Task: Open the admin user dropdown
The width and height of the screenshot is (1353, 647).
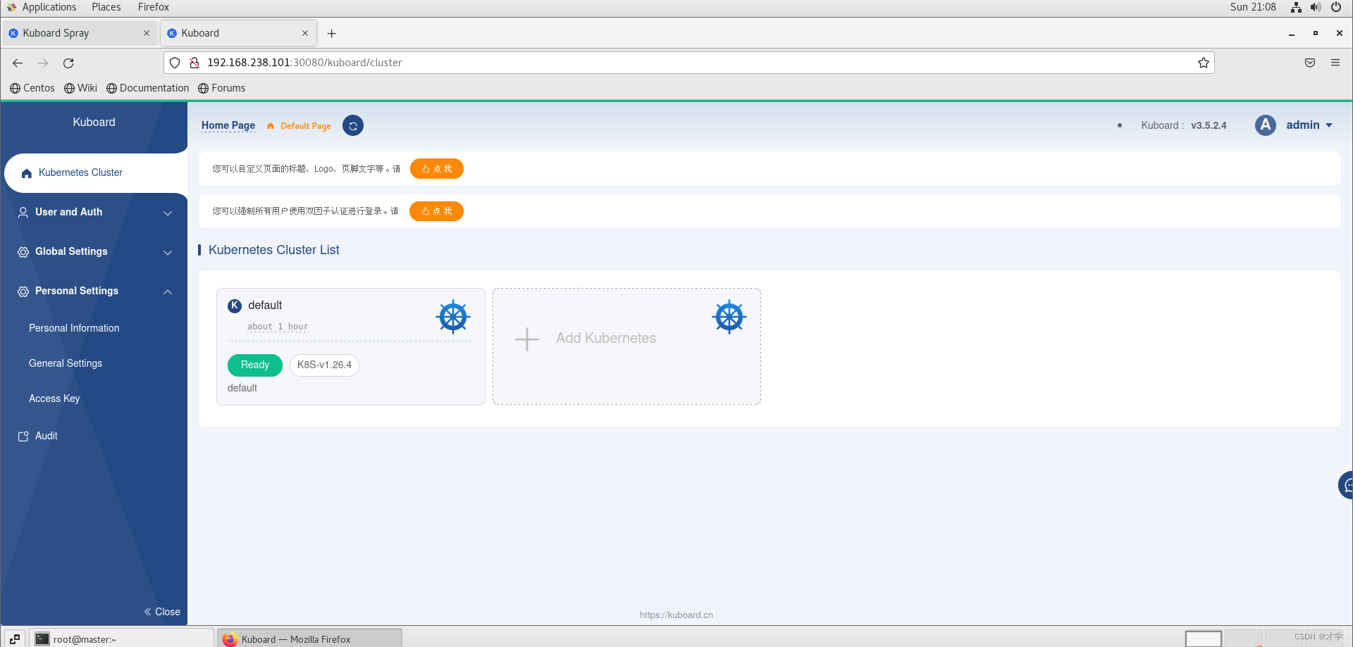Action: pos(1309,125)
